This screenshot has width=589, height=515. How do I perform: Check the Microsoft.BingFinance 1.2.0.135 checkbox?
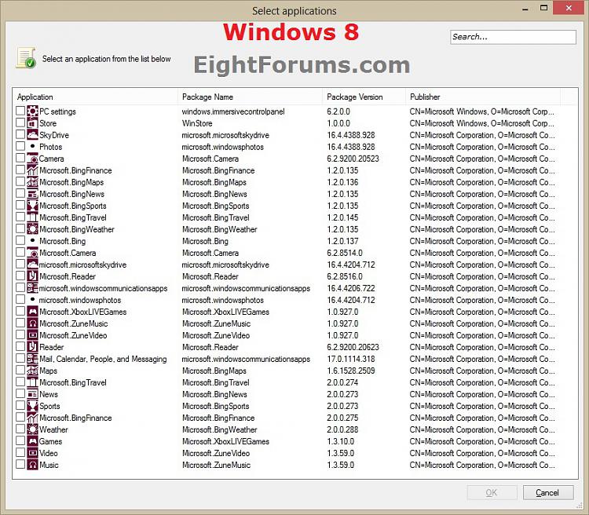tap(20, 170)
